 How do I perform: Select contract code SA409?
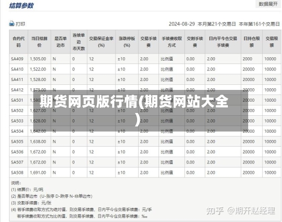tap(17, 59)
